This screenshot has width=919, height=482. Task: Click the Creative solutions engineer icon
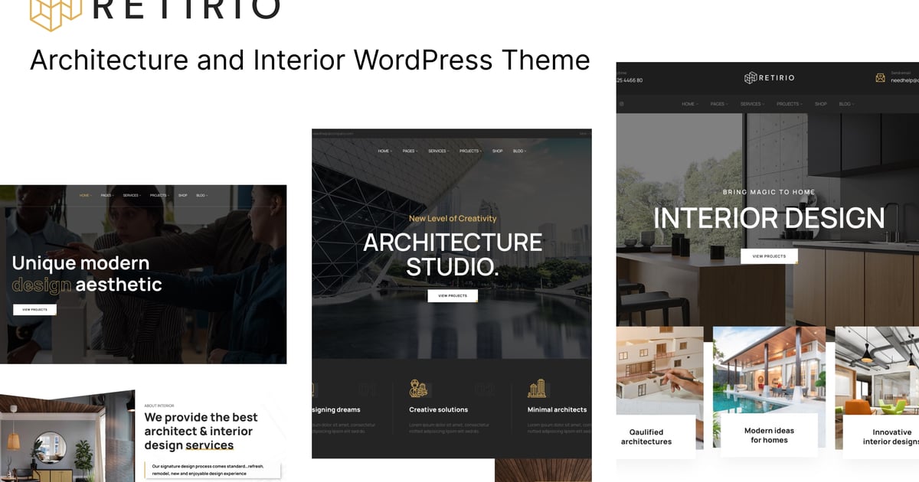tap(418, 388)
